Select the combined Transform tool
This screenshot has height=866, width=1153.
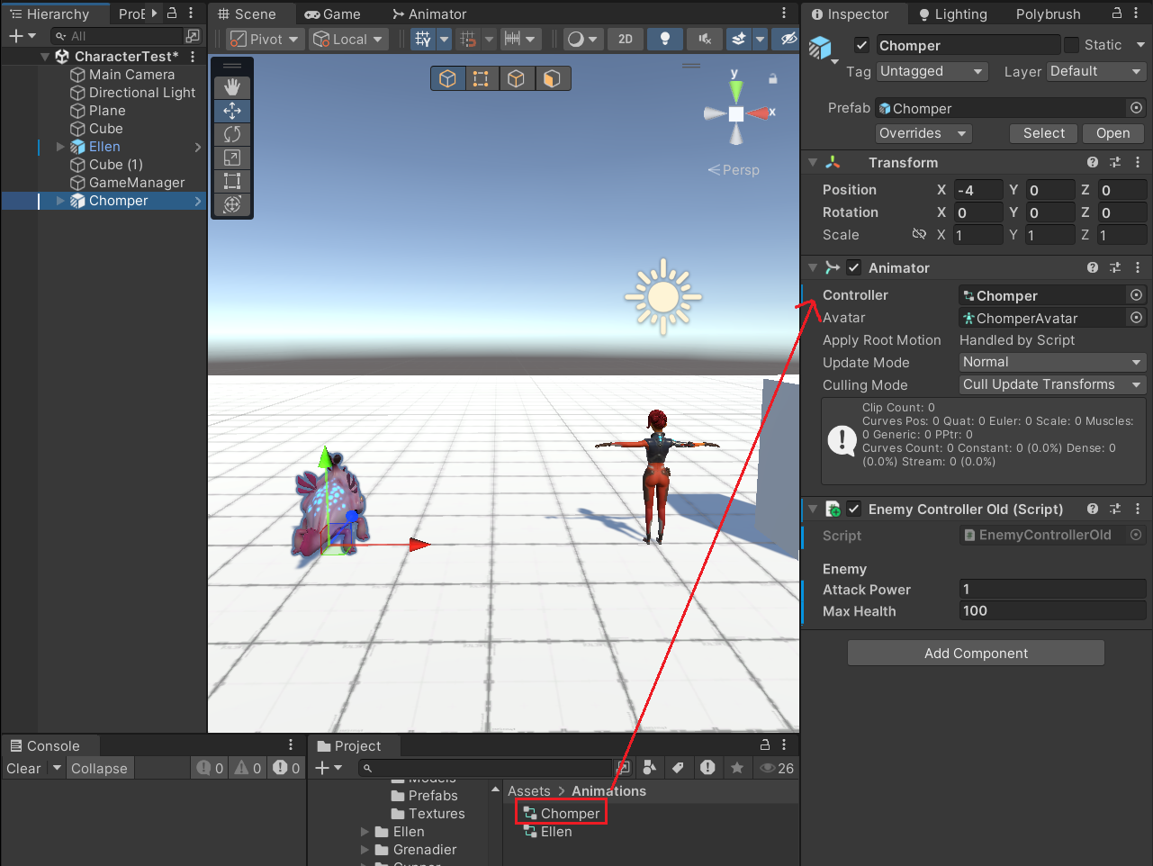pos(232,204)
